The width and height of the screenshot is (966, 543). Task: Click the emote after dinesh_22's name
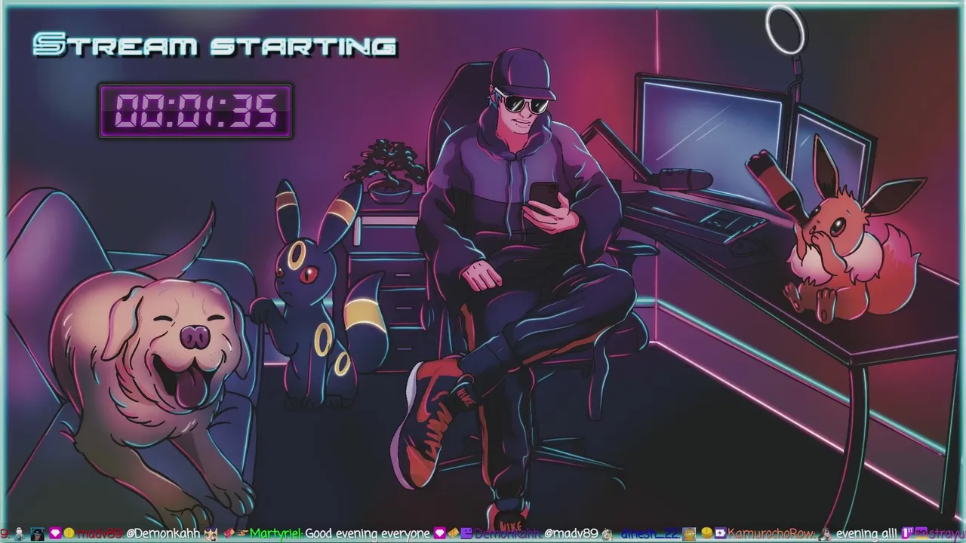[x=688, y=534]
